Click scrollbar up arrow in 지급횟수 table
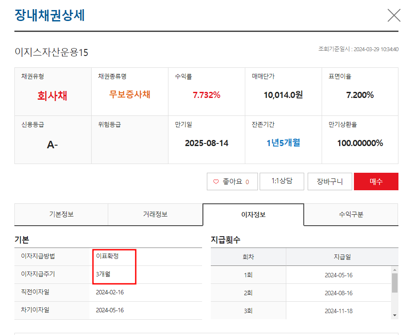The height and width of the screenshot is (335, 405). tap(395, 270)
